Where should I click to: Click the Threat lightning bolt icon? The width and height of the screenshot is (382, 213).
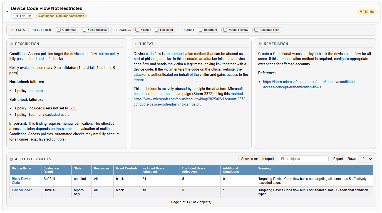[136, 44]
